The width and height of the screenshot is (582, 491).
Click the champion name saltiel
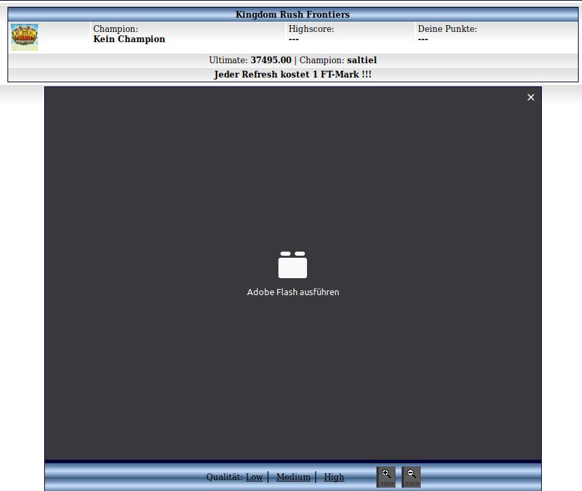click(361, 61)
